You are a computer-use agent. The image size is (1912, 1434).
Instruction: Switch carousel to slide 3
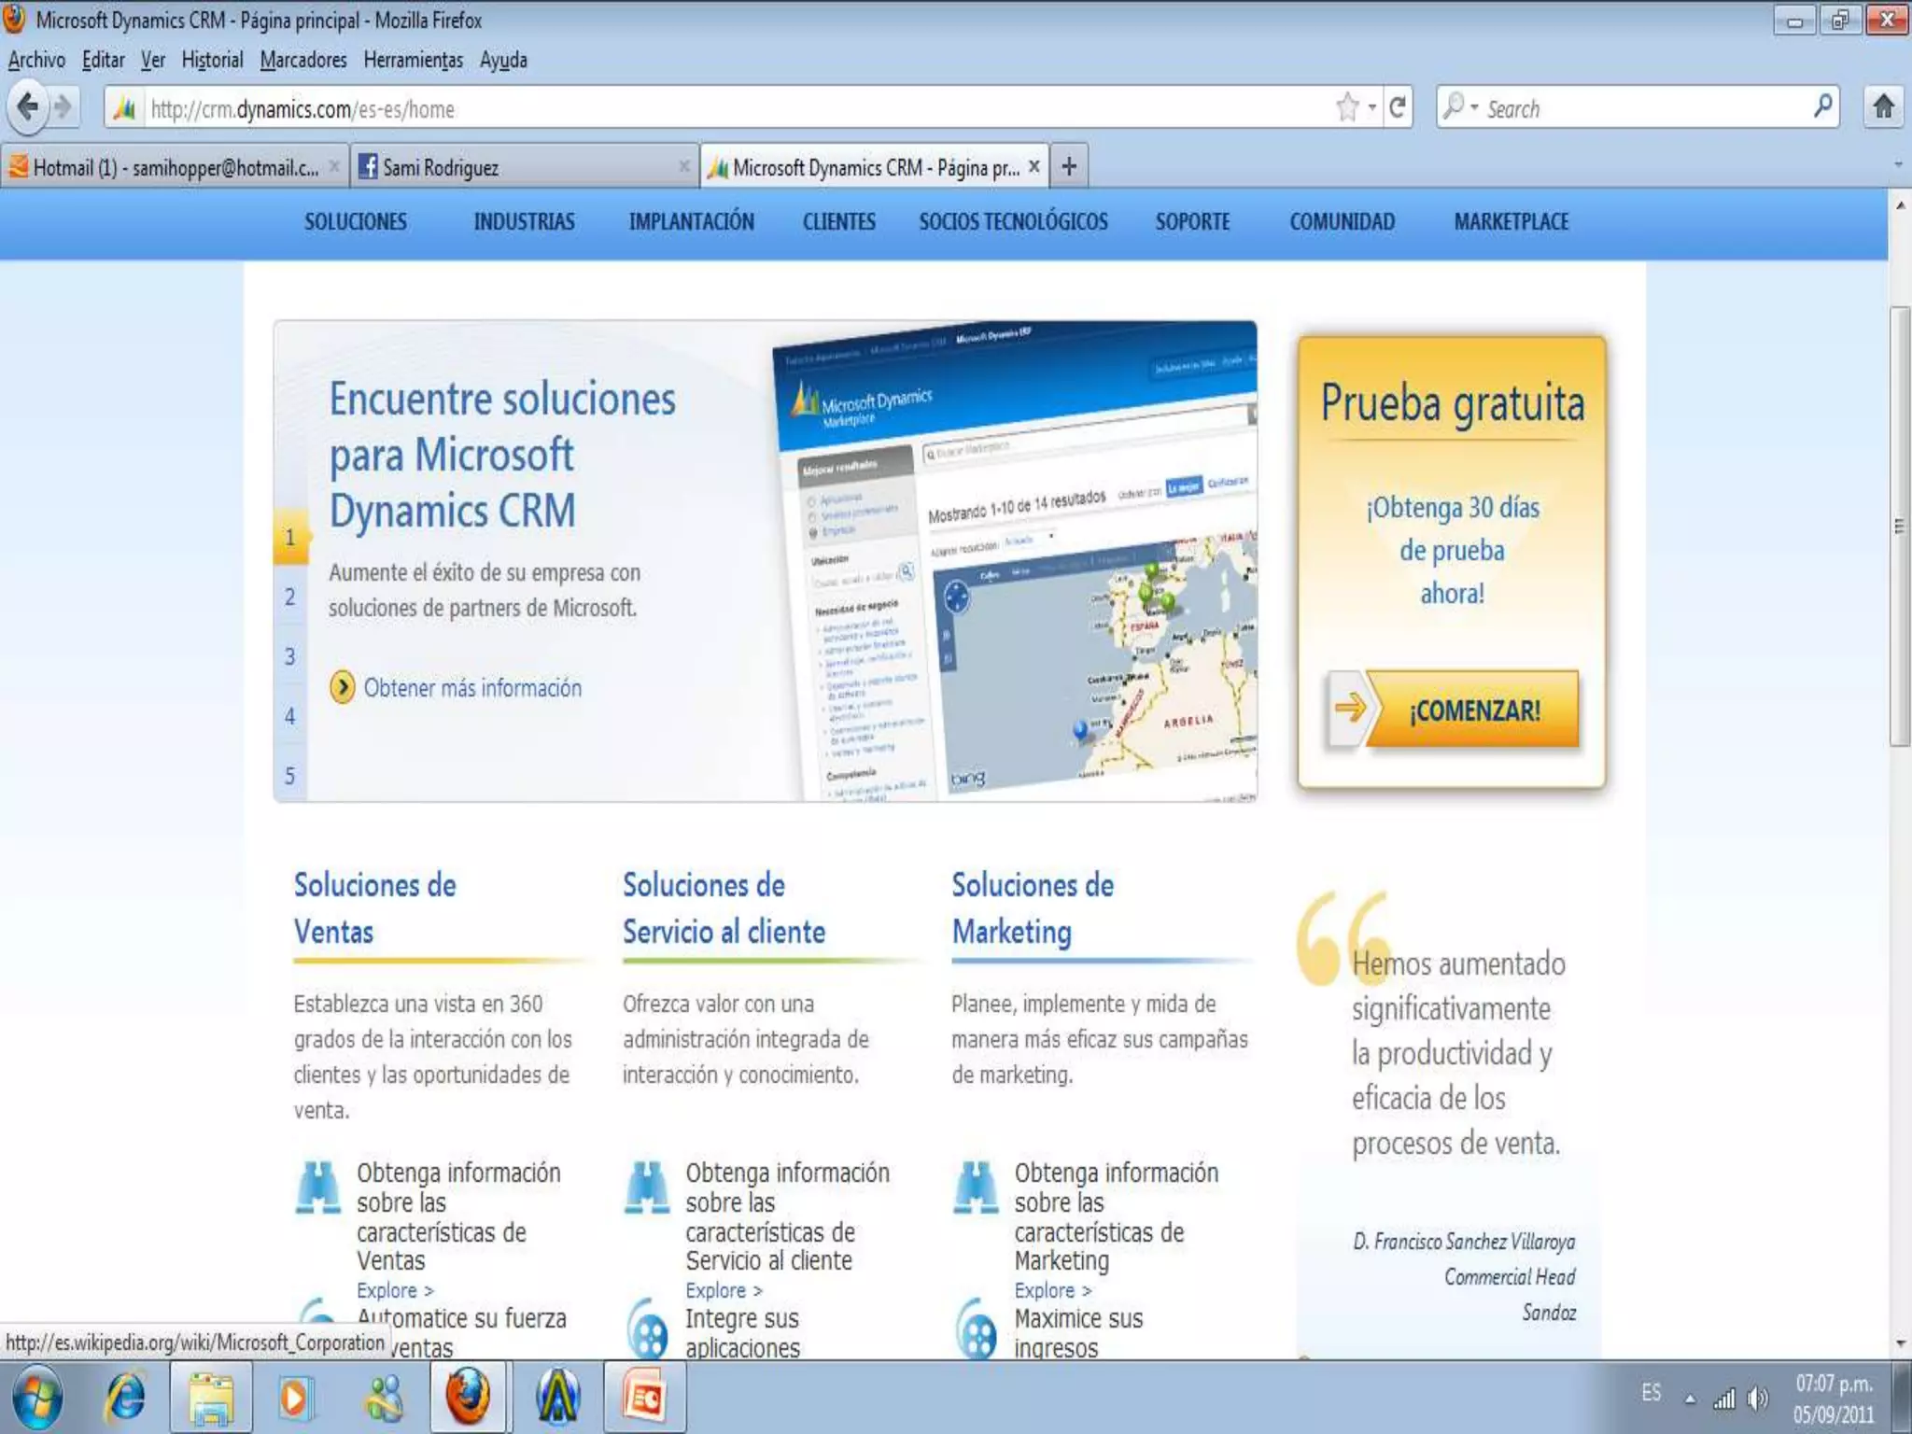click(290, 656)
